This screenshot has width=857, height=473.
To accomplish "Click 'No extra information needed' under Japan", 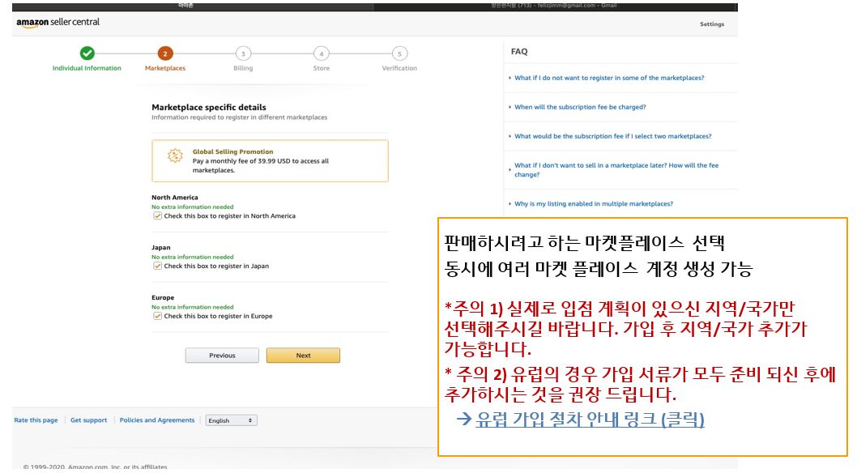I will coord(193,258).
